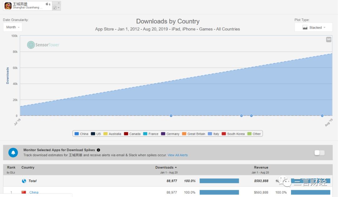Click the Sensor Tower logo watermark

coord(43,45)
